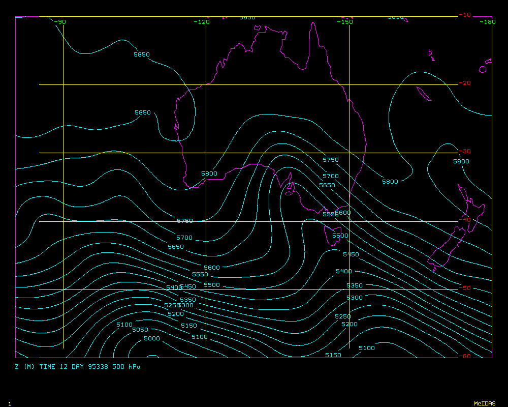Click the 5800 label near New Zealand
Image resolution: width=508 pixels, height=407 pixels.
click(x=461, y=162)
